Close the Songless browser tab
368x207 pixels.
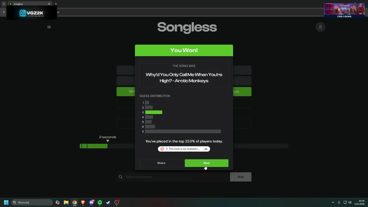coord(49,4)
